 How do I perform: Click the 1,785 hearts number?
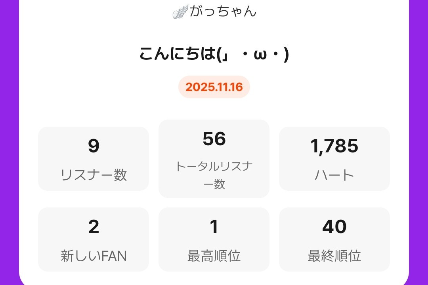334,146
